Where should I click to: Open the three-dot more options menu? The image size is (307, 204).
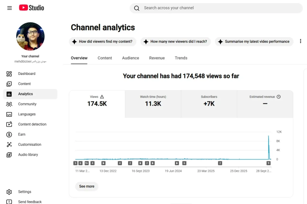point(300,41)
